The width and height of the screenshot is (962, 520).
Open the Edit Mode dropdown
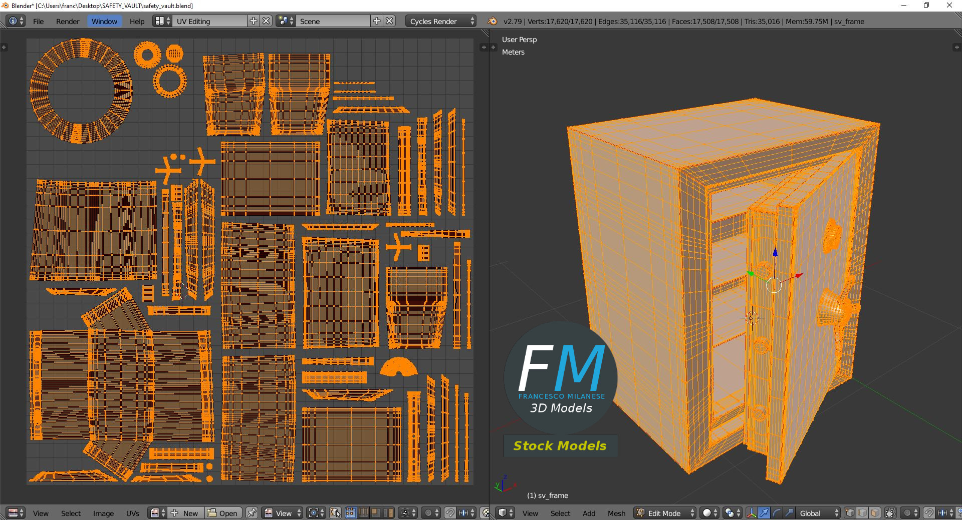click(x=665, y=513)
